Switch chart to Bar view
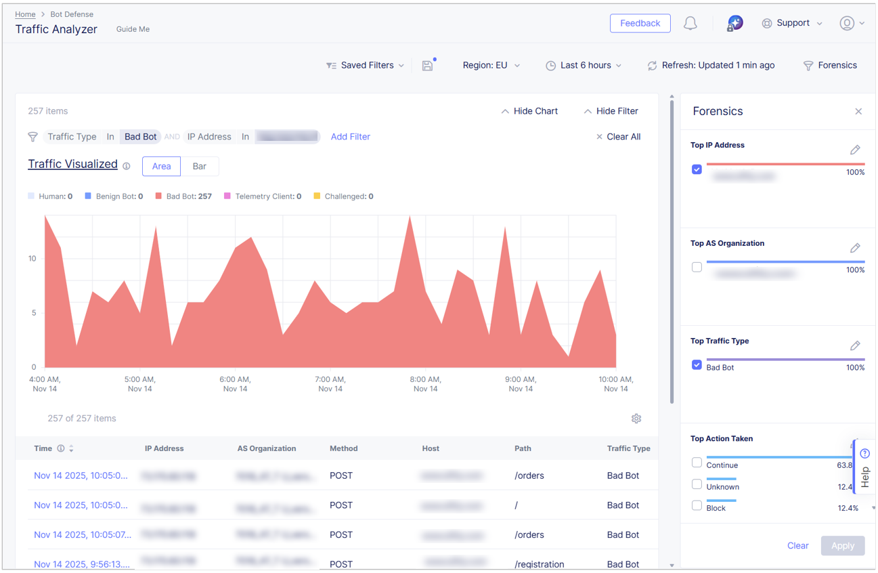 point(199,167)
